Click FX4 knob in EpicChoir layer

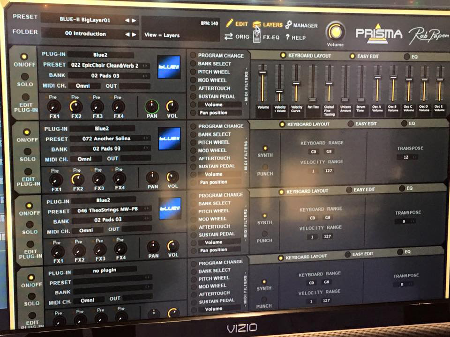pyautogui.click(x=118, y=107)
